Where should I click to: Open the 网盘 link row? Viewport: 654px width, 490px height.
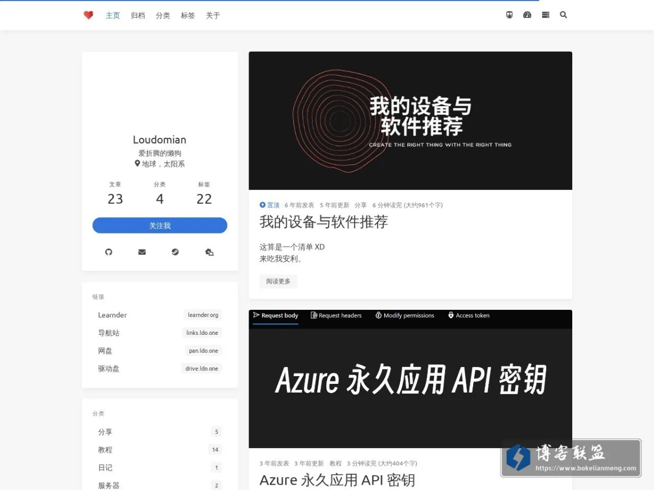coord(160,351)
